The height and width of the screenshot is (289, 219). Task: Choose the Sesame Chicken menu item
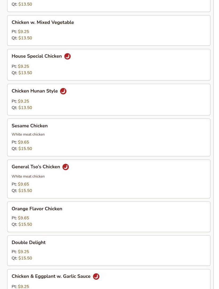click(30, 126)
